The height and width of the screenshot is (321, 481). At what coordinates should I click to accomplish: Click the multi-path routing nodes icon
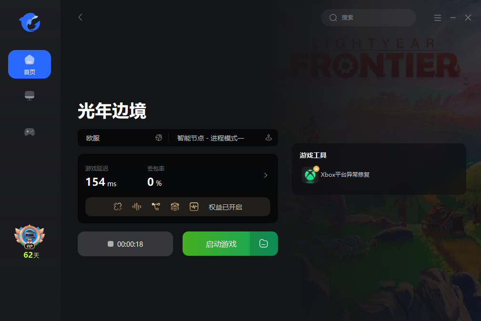(x=156, y=207)
